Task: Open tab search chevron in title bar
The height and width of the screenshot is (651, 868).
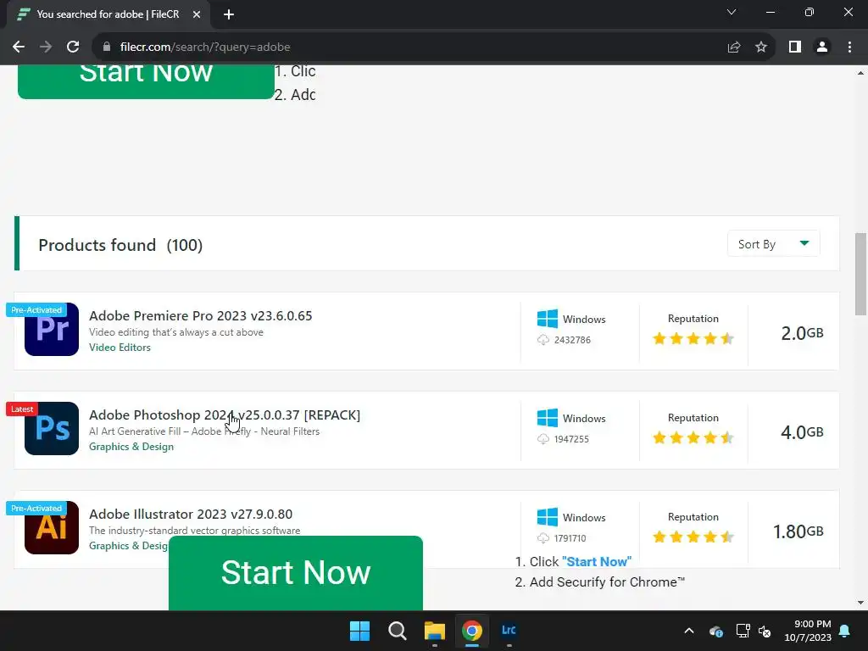Action: tap(732, 12)
